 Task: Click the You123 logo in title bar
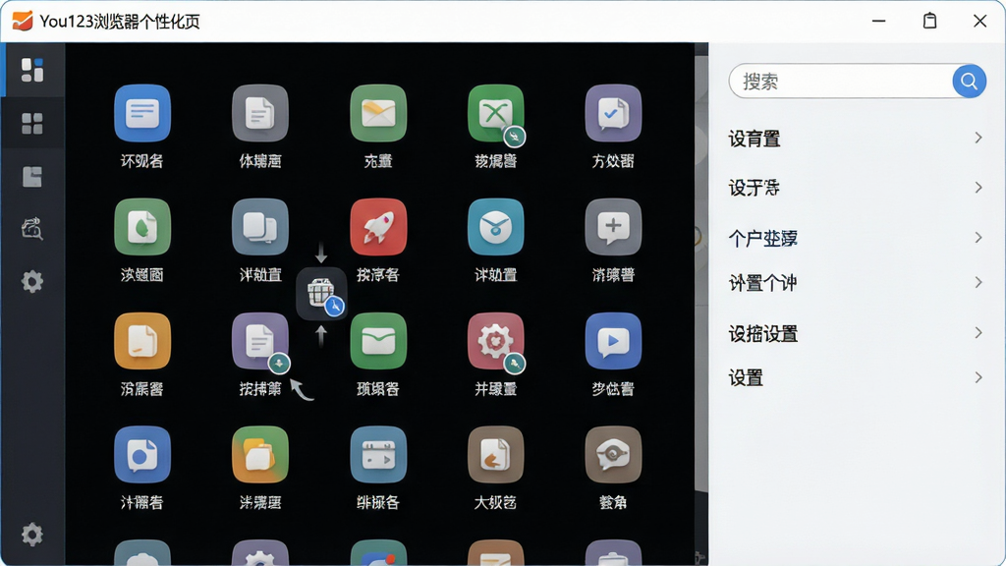23,21
